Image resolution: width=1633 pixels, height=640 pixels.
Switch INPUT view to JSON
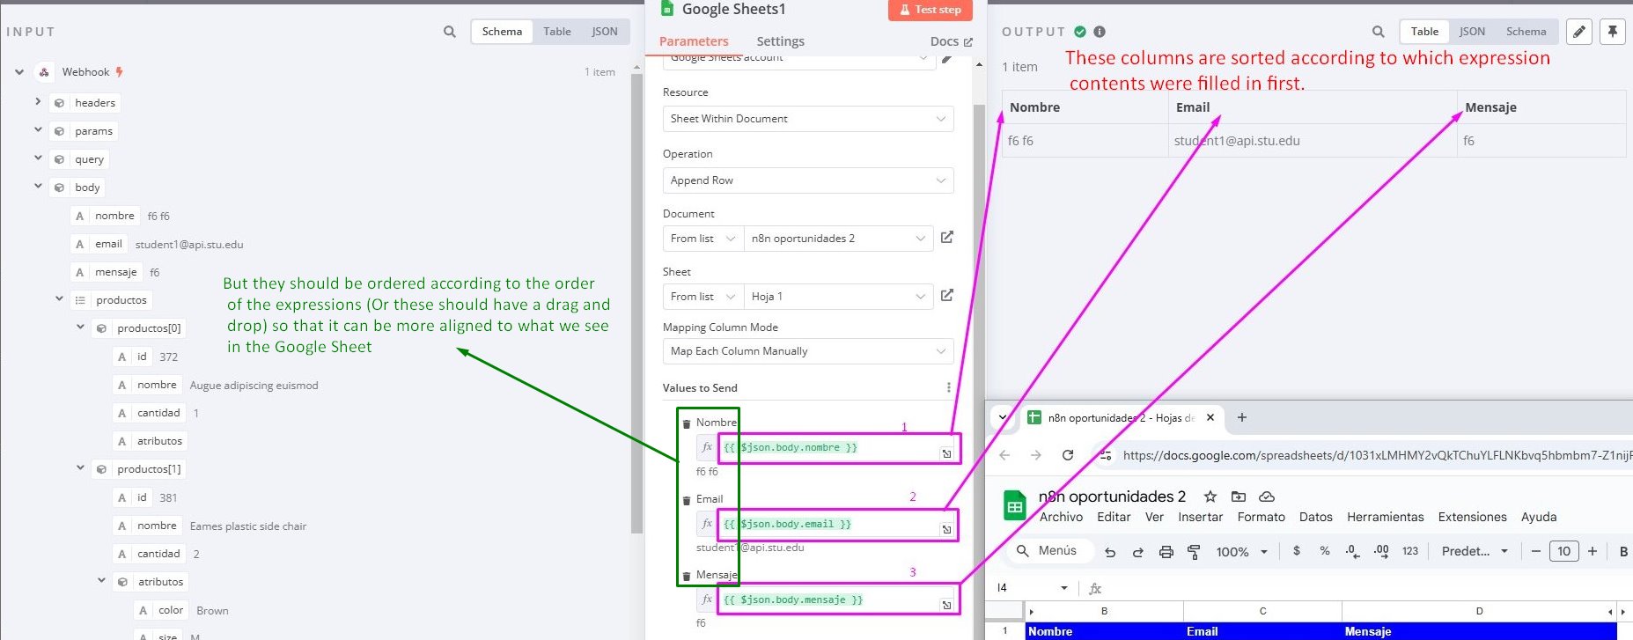pos(605,32)
